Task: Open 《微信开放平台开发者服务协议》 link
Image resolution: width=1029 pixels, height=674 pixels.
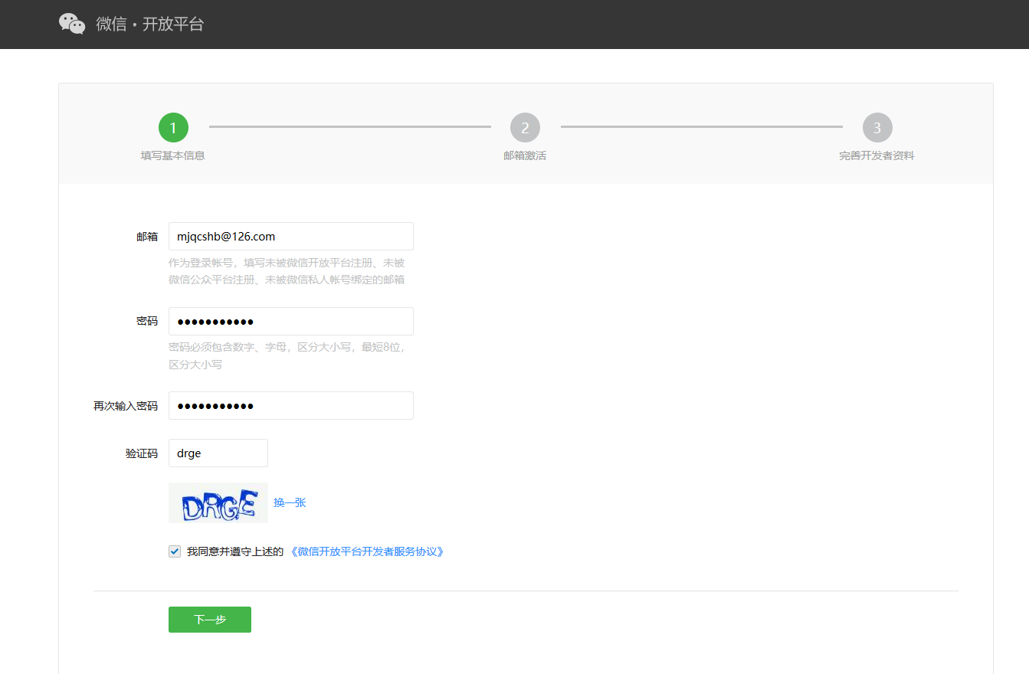Action: click(x=366, y=551)
